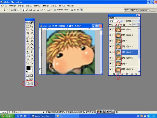Select the Paint Bucket tool
The width and height of the screenshot is (157, 118).
pos(32,44)
